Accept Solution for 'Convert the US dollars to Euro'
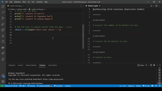Viewport: 162px width, 91px height. click(x=99, y=36)
